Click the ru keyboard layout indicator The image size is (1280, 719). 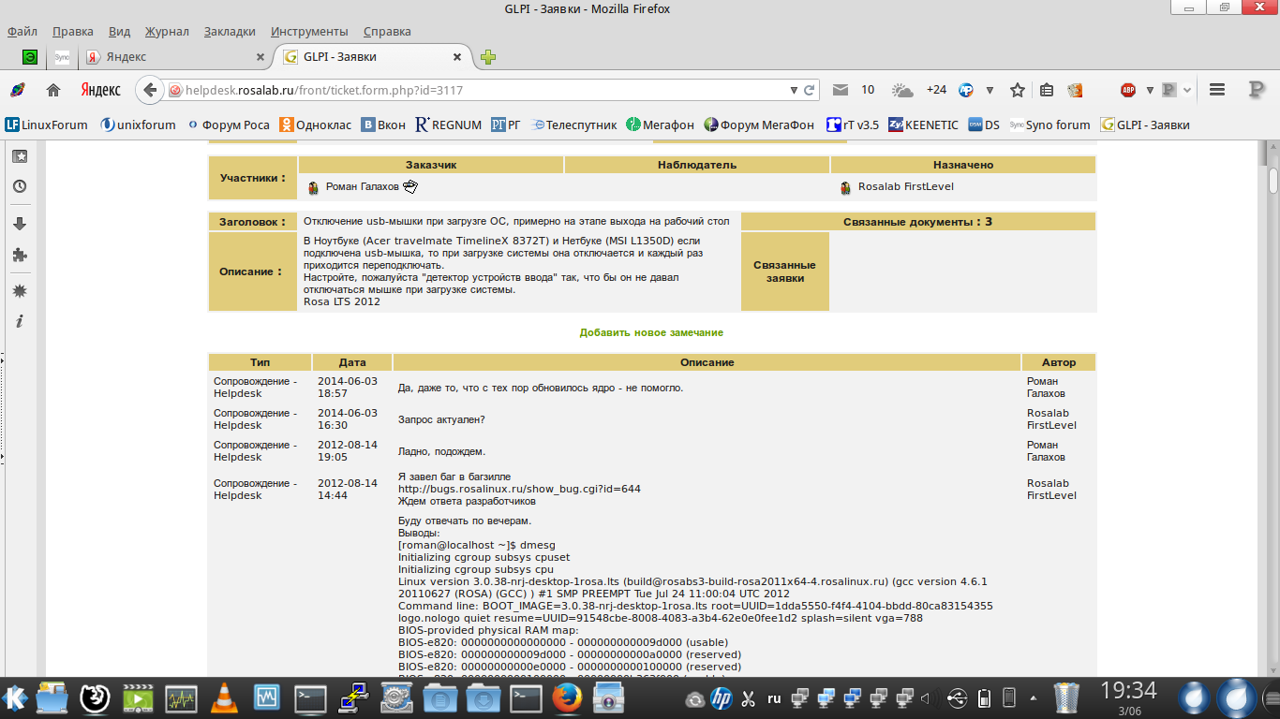coord(774,698)
